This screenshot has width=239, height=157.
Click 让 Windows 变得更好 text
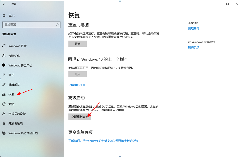(x=202, y=42)
